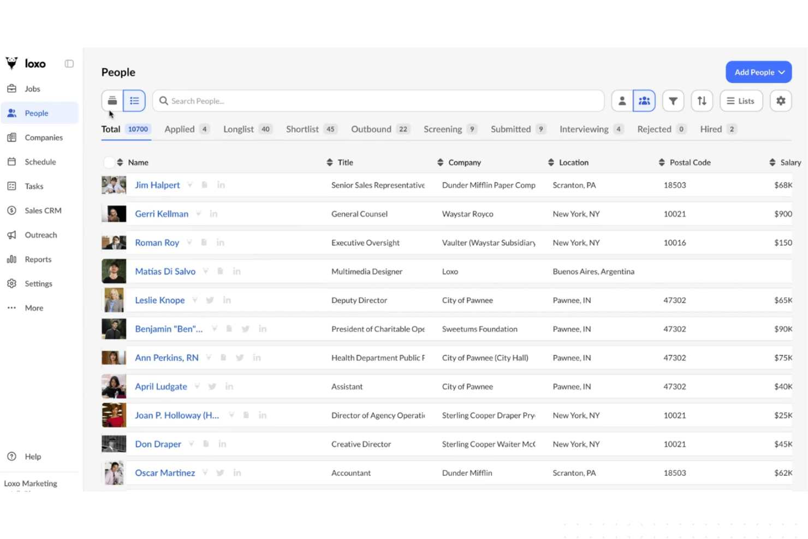The height and width of the screenshot is (539, 808).
Task: Switch to the Rejected tab
Action: 662,129
